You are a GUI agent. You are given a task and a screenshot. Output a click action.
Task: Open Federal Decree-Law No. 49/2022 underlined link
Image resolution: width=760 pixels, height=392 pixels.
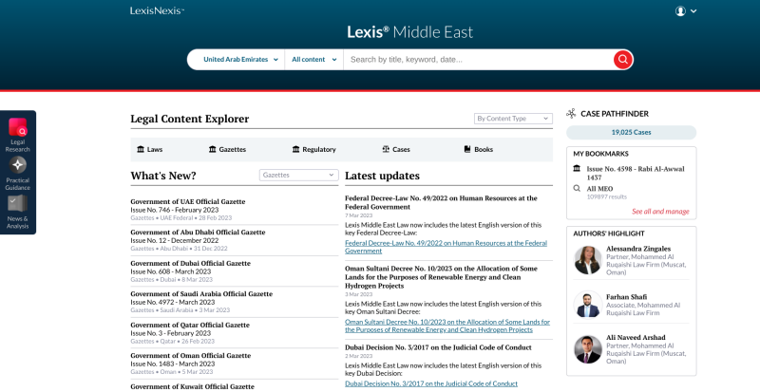(446, 247)
